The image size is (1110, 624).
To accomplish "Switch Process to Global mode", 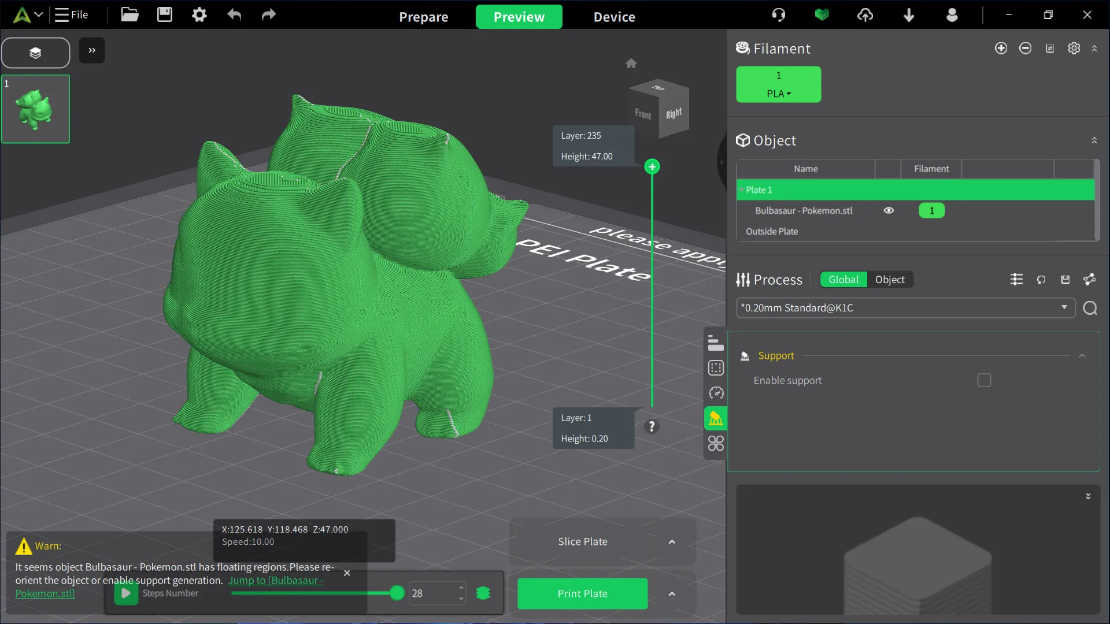I will click(x=843, y=280).
